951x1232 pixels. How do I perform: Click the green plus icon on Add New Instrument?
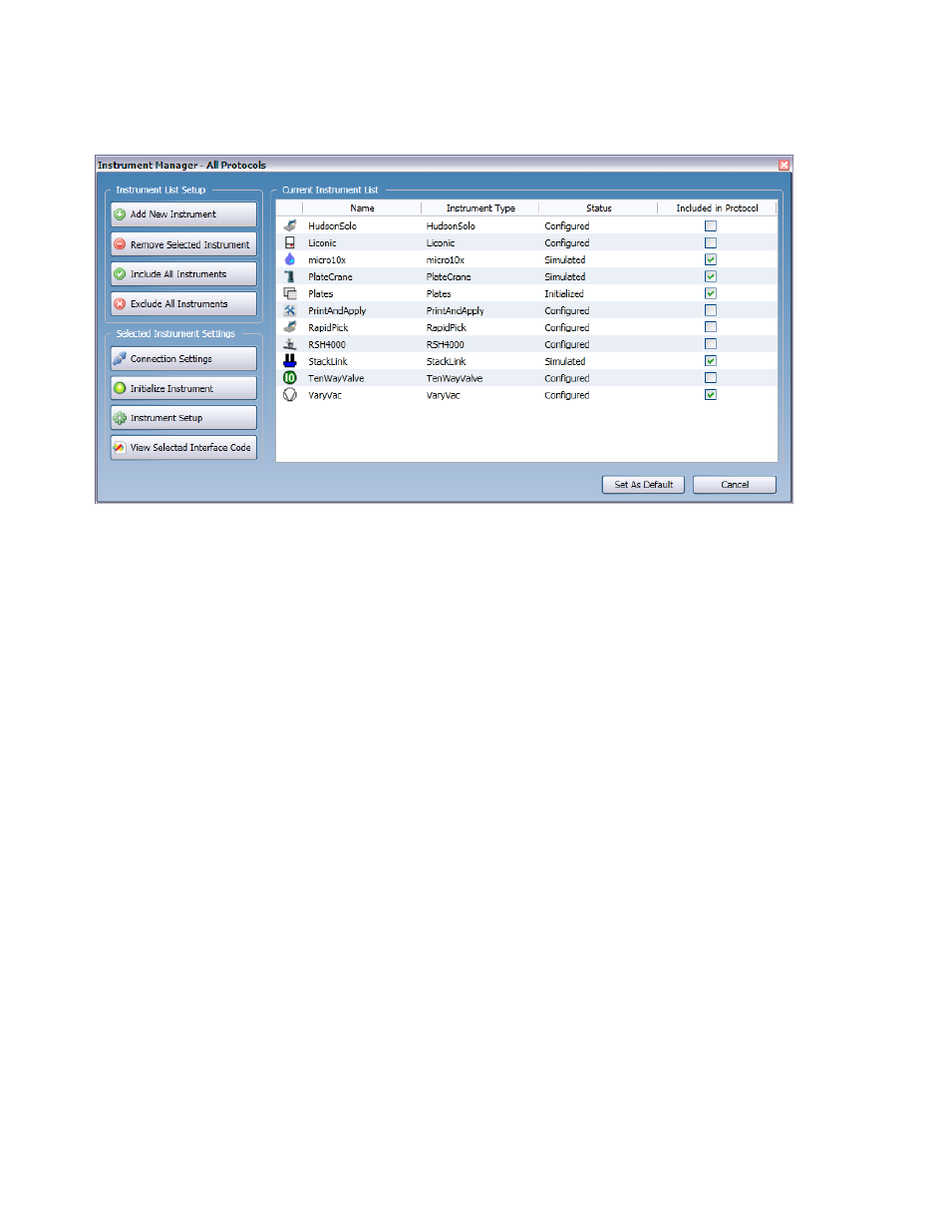120,214
